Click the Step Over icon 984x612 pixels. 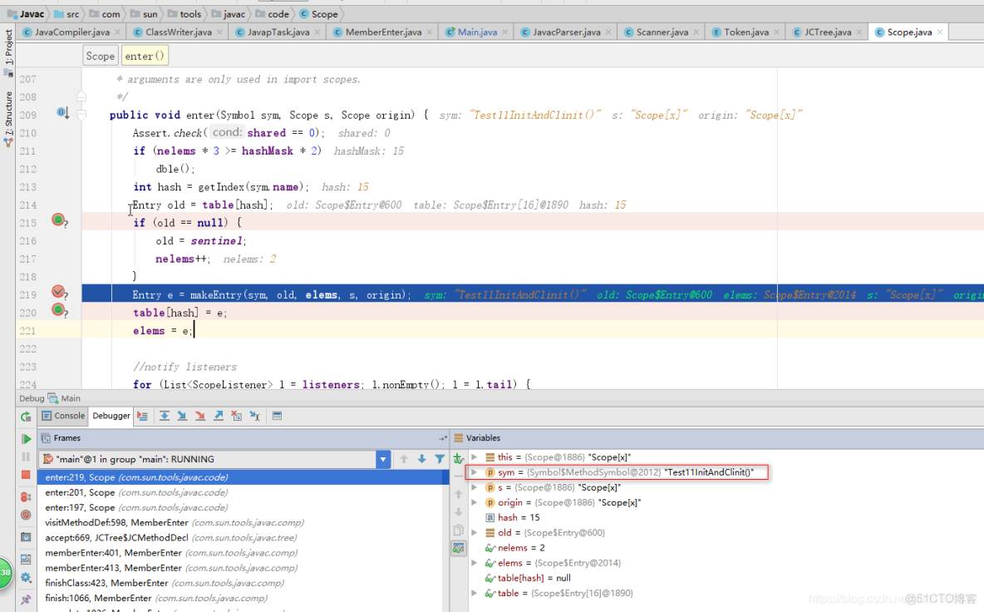(x=165, y=416)
